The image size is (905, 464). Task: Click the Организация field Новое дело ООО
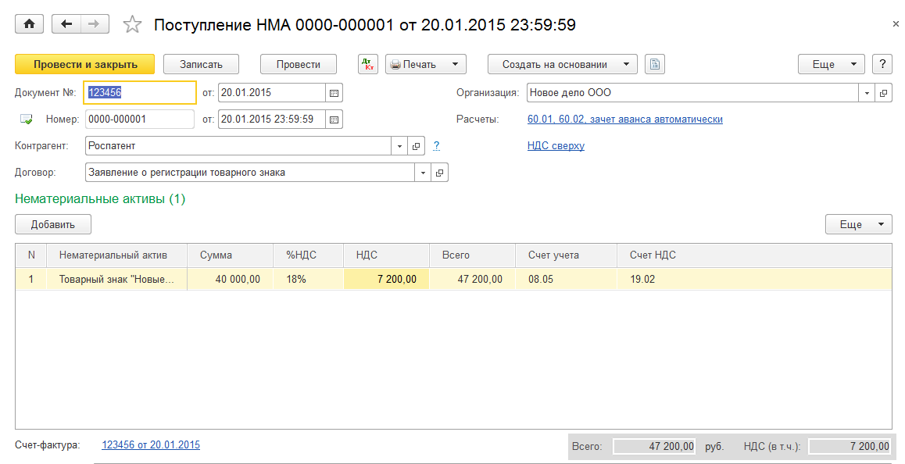click(x=692, y=93)
